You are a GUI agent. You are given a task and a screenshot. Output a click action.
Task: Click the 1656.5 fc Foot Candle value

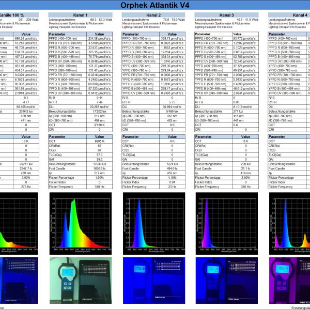coord(99,168)
